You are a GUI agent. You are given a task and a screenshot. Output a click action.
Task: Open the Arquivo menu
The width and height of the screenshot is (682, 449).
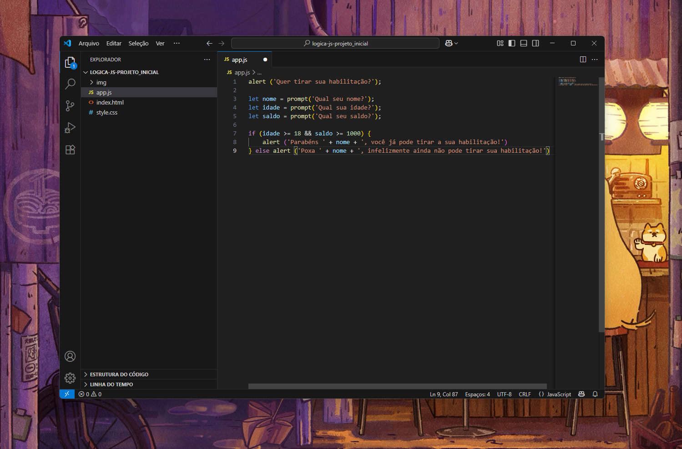click(x=89, y=43)
